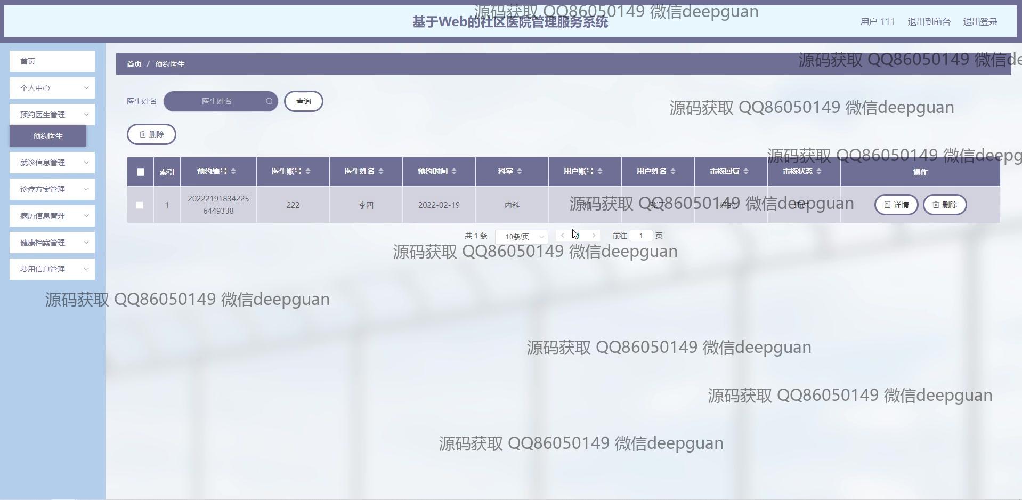Image resolution: width=1022 pixels, height=500 pixels.
Task: Sort by 审核回复 column arrows
Action: point(746,171)
